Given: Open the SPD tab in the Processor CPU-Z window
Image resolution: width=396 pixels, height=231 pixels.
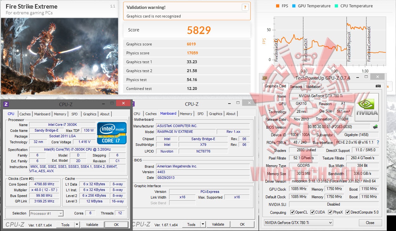Looking at the screenshot, I should [x=74, y=114].
